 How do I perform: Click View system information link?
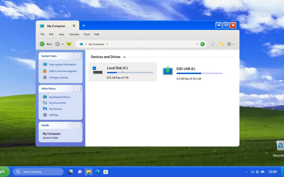coord(62,65)
